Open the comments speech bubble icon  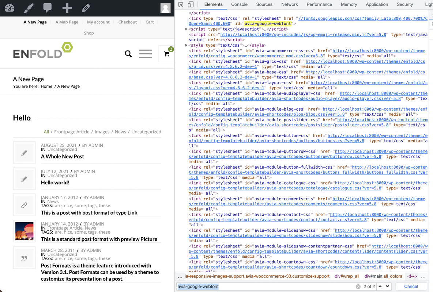[x=48, y=8]
